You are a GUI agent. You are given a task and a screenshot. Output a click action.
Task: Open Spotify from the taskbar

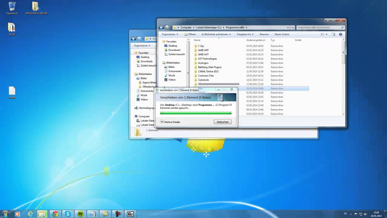(x=80, y=214)
